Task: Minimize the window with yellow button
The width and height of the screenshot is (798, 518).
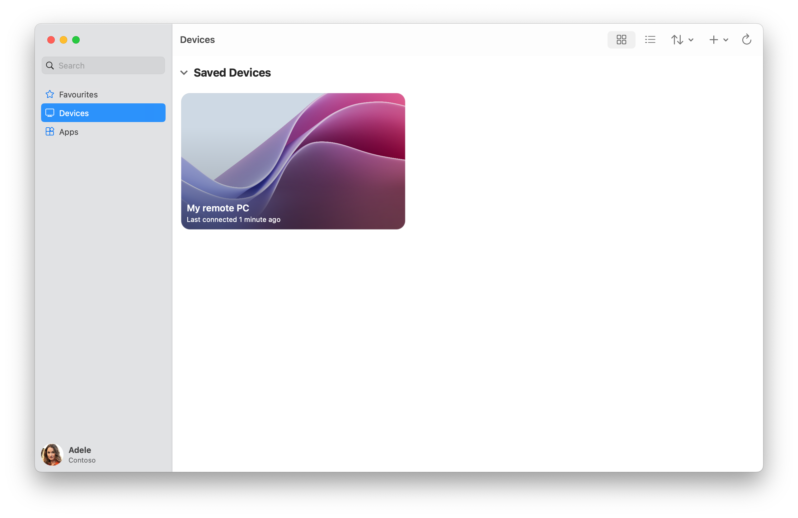Action: (x=63, y=40)
